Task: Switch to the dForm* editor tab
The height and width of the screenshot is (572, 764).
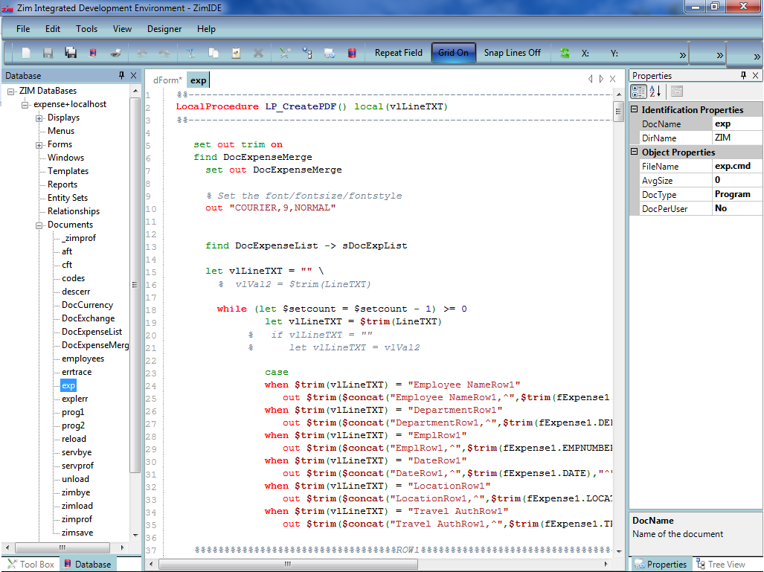Action: [x=167, y=80]
